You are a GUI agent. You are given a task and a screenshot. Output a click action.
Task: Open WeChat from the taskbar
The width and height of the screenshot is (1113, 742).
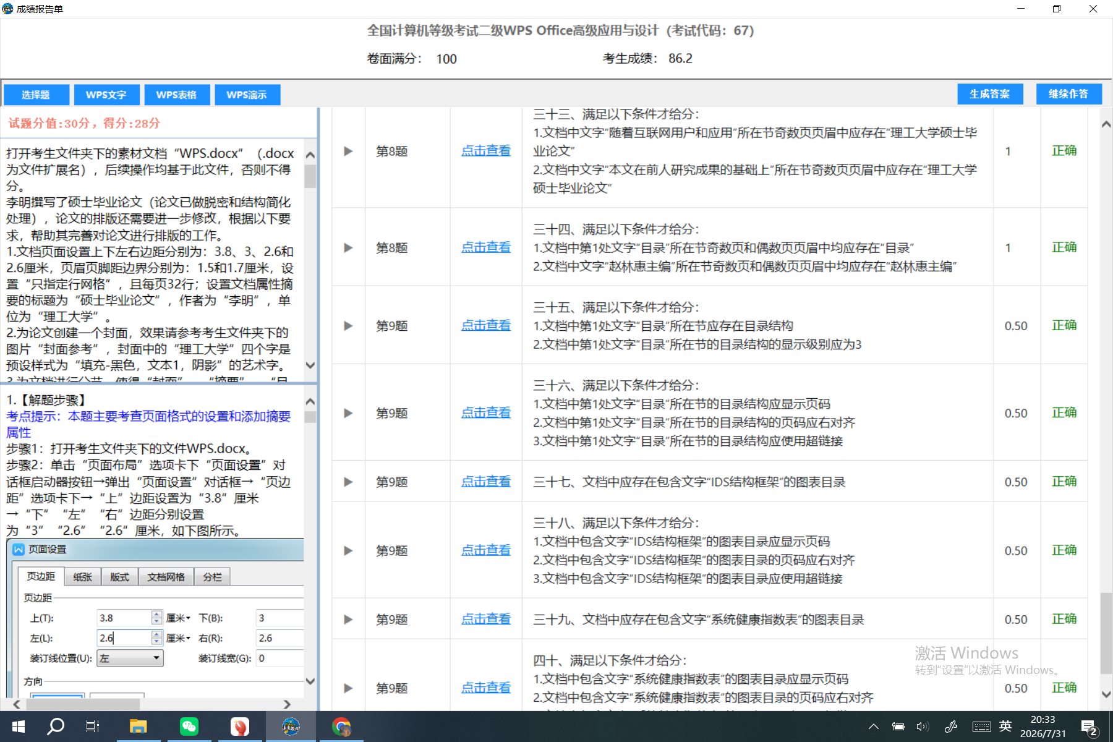coord(189,726)
